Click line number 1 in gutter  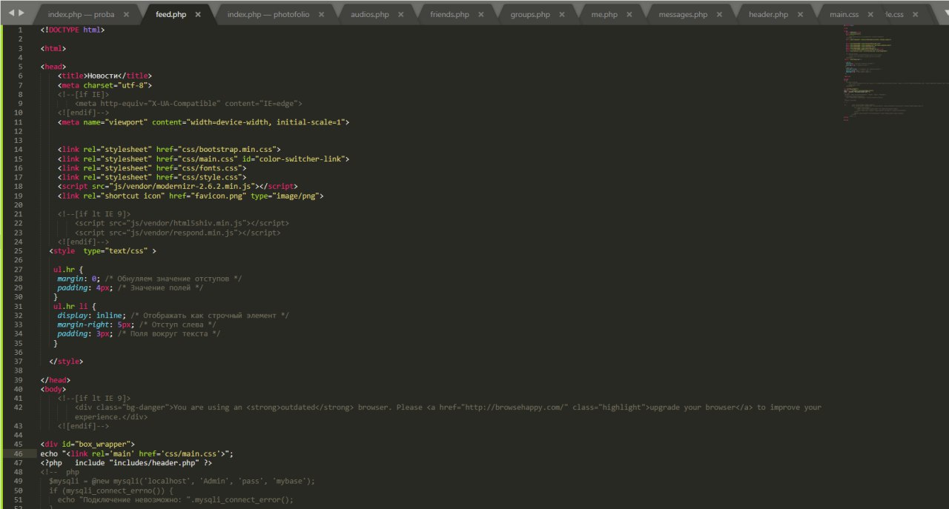click(x=21, y=30)
